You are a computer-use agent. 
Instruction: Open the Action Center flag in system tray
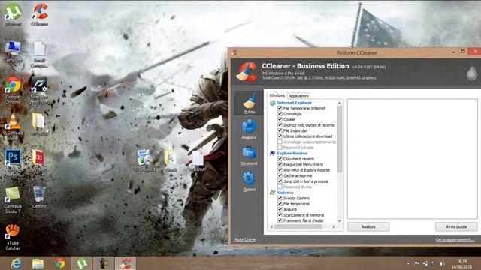pos(416,263)
